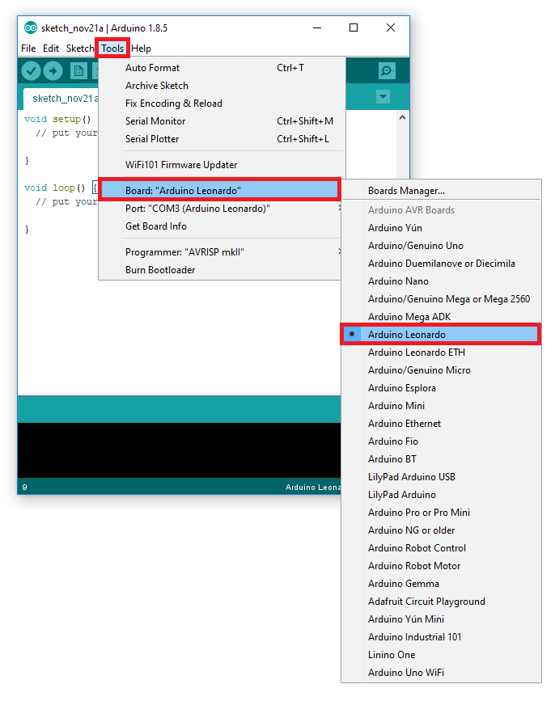Select Arduino/Genuino Micro board
Image resolution: width=559 pixels, height=701 pixels.
(441, 370)
